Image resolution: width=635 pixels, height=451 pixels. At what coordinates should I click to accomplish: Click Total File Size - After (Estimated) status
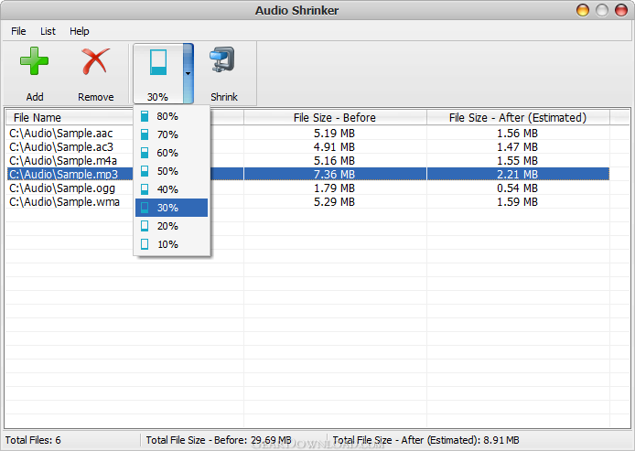[426, 440]
